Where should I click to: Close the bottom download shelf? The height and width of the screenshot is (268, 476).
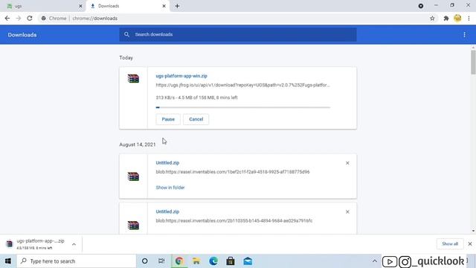470,243
